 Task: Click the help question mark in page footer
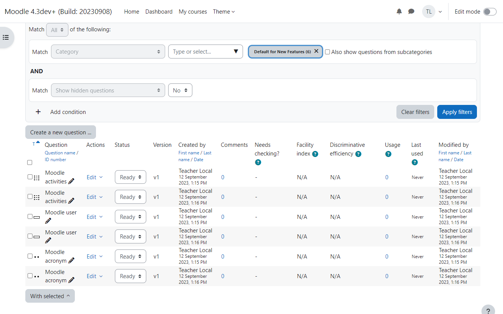[488, 310]
